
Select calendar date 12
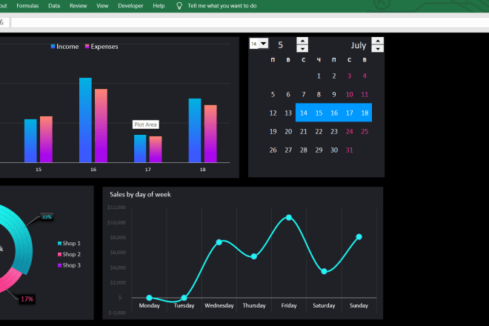coord(273,113)
